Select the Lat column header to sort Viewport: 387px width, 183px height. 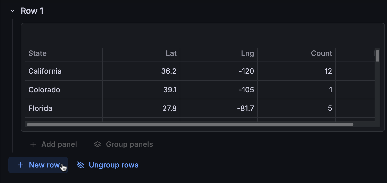171,53
